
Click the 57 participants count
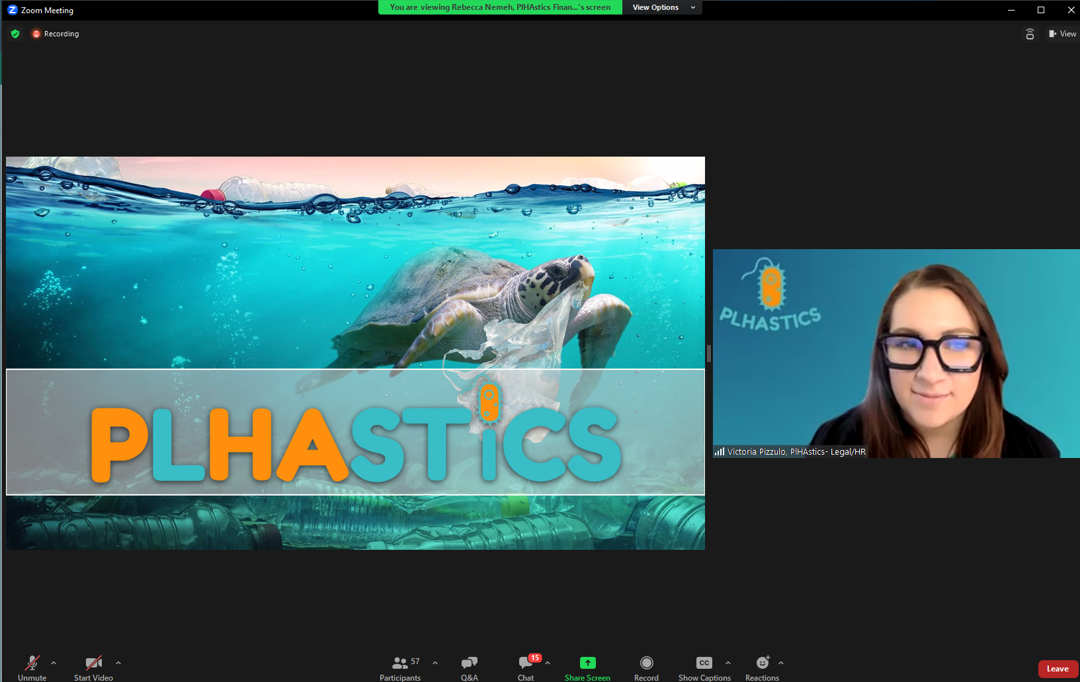pos(415,662)
